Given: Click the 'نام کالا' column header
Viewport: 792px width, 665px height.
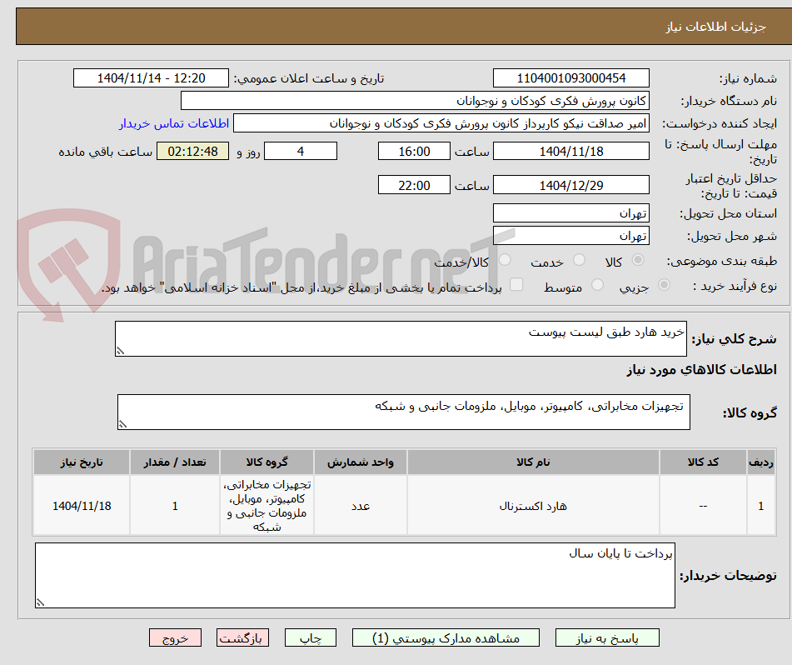Looking at the screenshot, I should 533,462.
